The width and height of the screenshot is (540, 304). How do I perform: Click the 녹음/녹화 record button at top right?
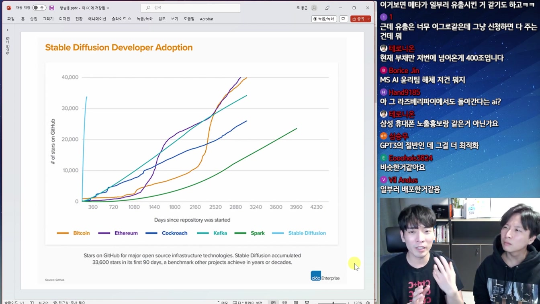click(x=324, y=19)
